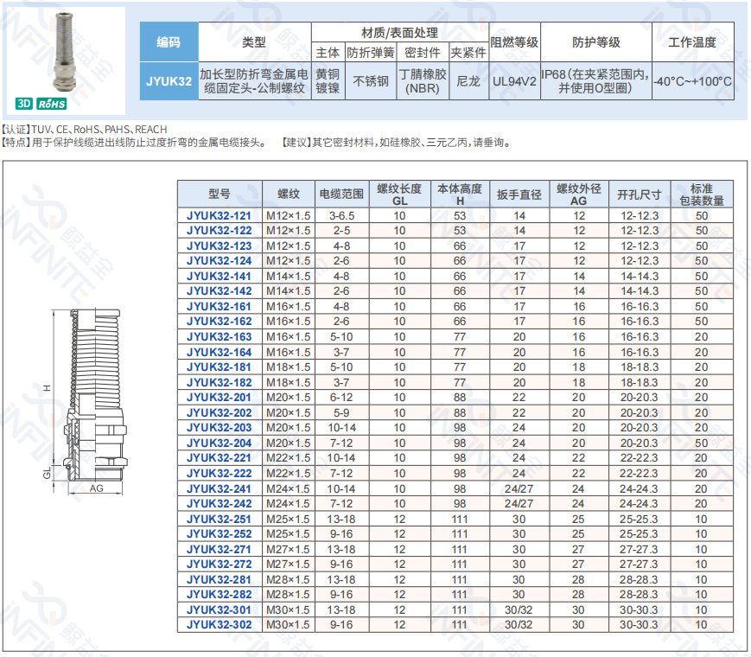This screenshot has width=751, height=657.
Task: Click the IP68 protection rating cell
Action: pos(595,81)
